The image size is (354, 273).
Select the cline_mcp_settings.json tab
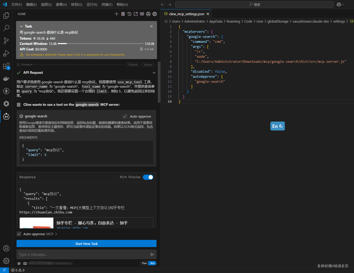click(x=186, y=14)
